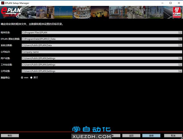Edit the O_Data original master data path

pyautogui.click(x=100, y=39)
